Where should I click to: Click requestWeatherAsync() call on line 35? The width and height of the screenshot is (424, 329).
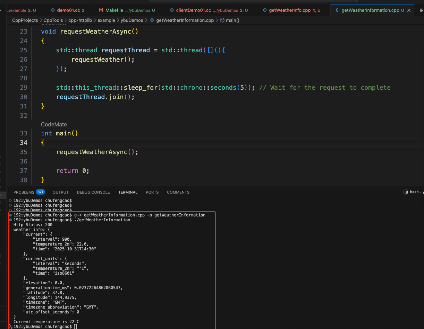(x=97, y=152)
